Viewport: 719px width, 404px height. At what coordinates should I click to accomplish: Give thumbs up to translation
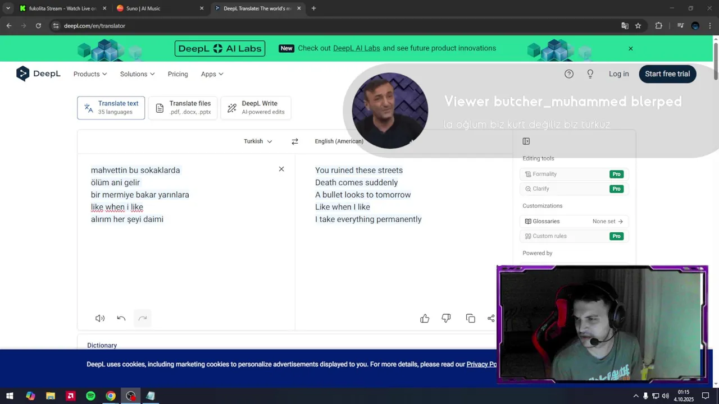(x=425, y=319)
